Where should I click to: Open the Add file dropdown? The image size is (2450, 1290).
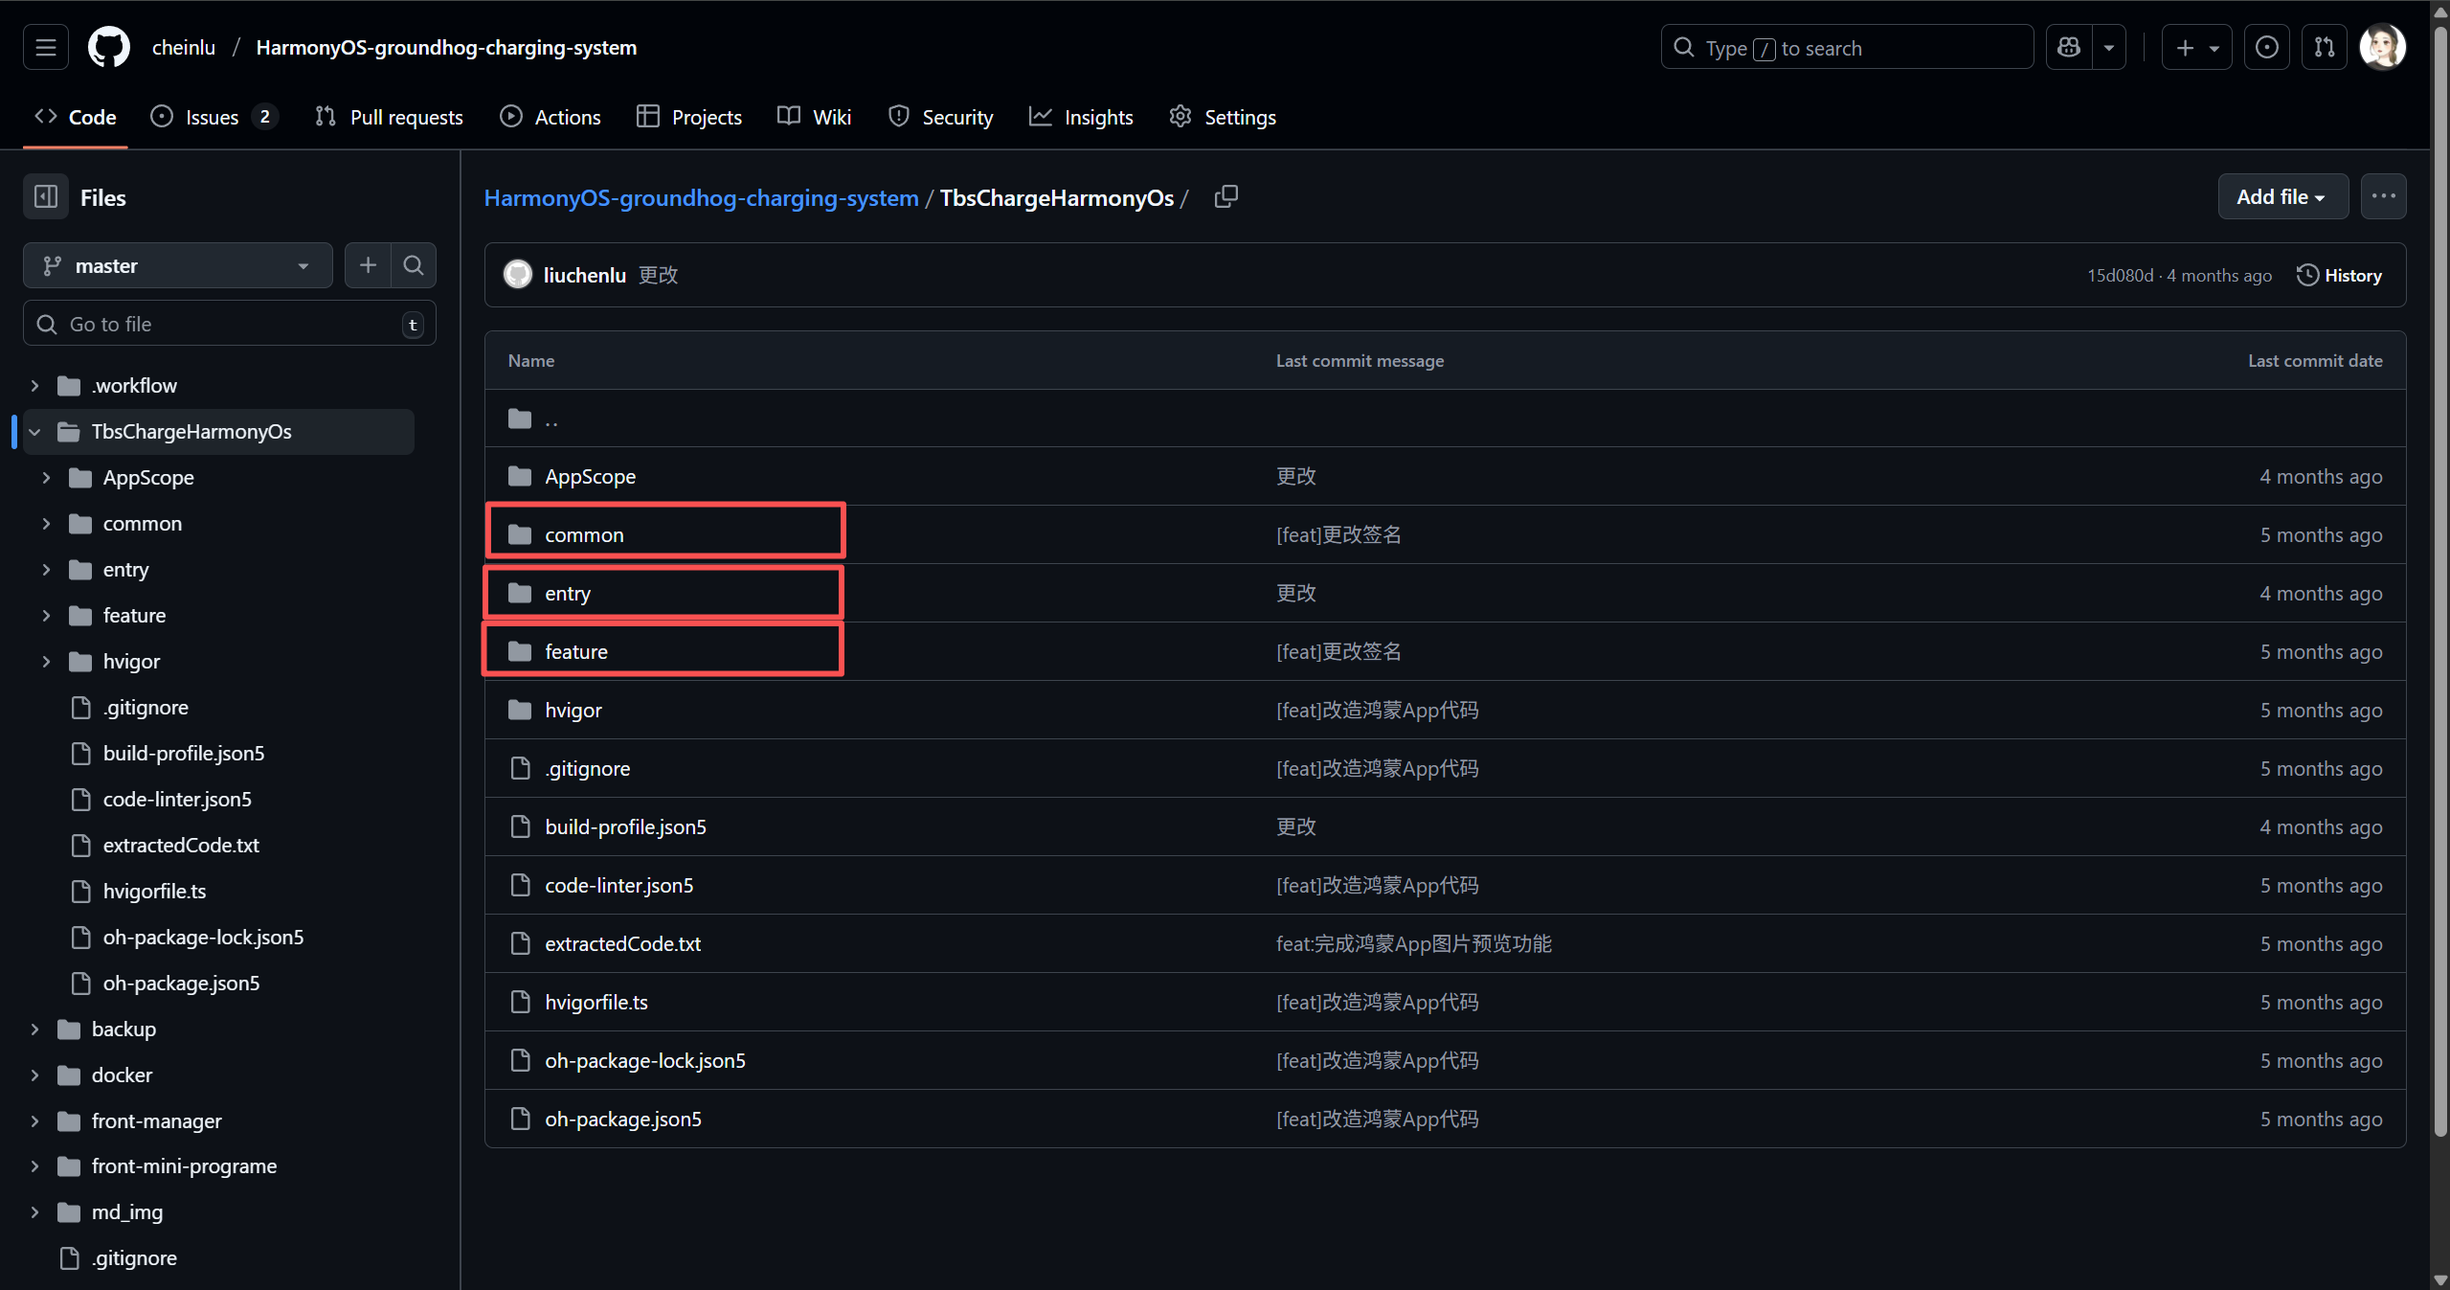[2282, 197]
